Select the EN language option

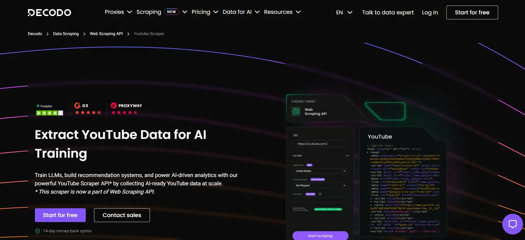click(x=339, y=12)
